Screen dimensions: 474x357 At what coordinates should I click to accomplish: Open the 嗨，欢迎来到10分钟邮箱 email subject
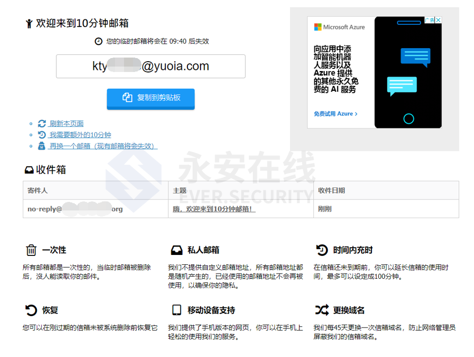pyautogui.click(x=214, y=209)
